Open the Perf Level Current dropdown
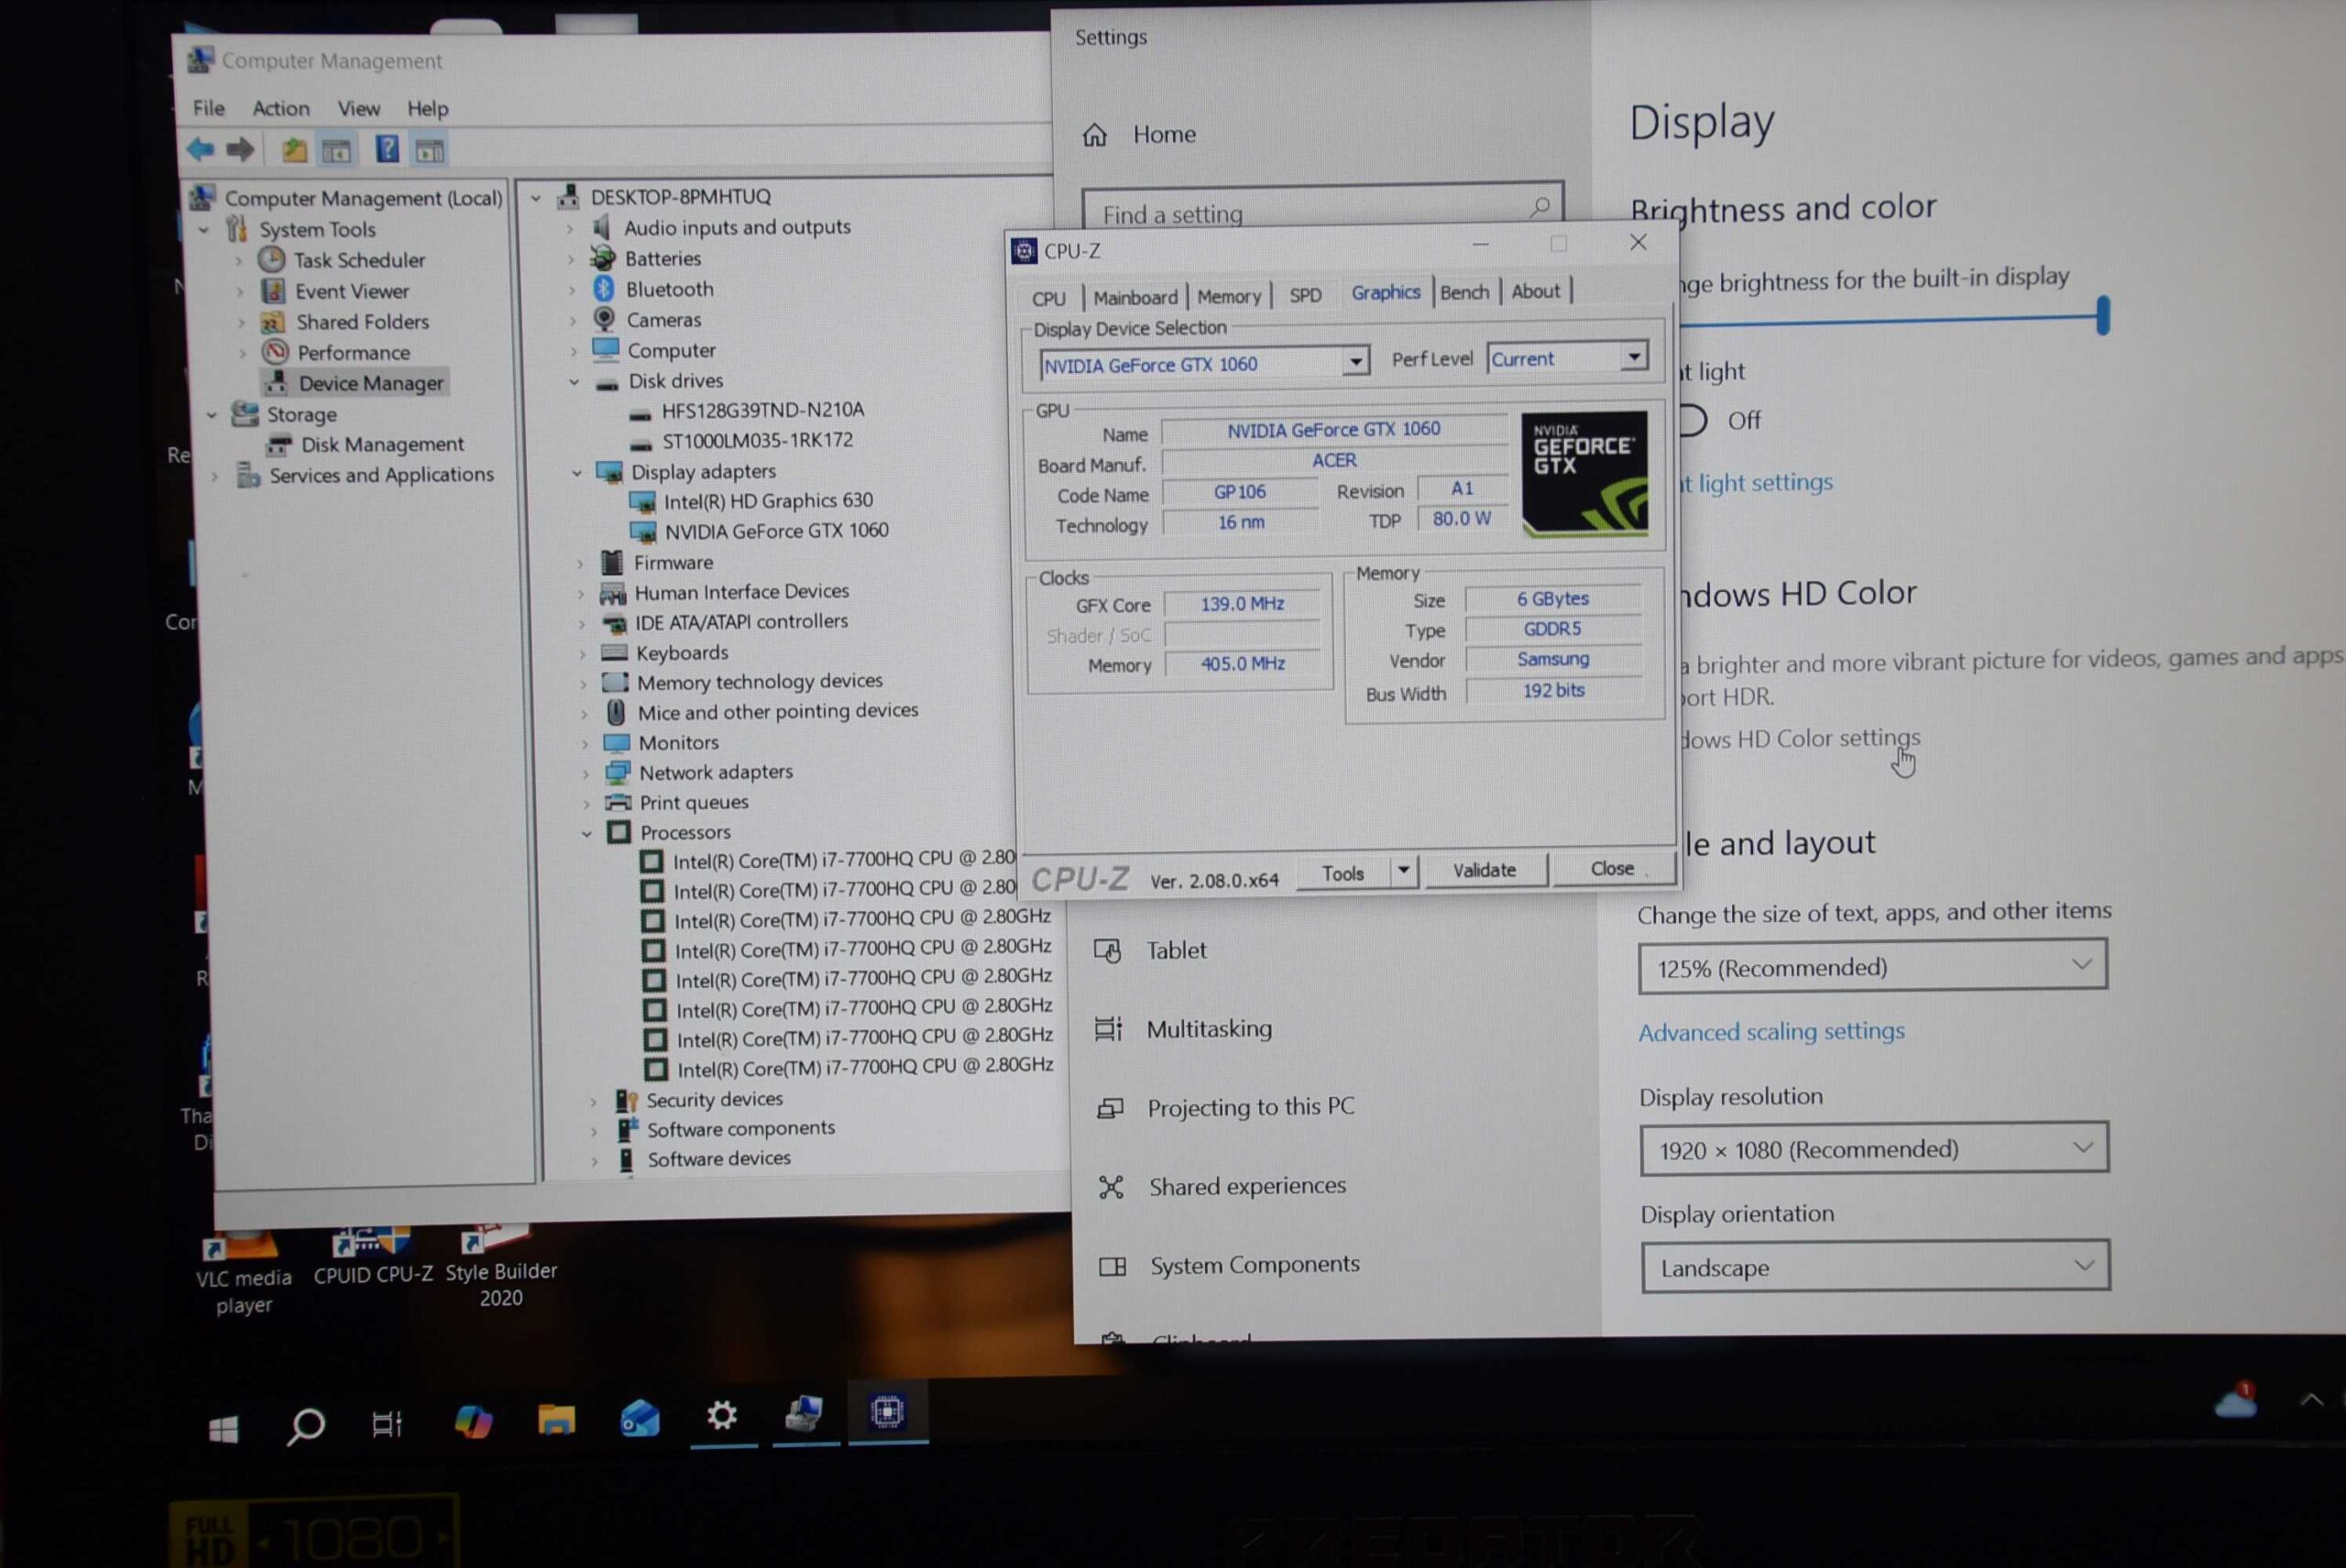Image resolution: width=2346 pixels, height=1568 pixels. (x=1633, y=356)
